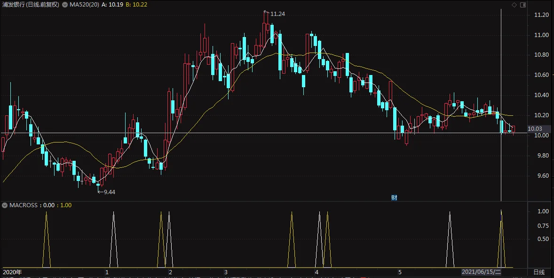Open the 浦发银行 日线 前复权 title

[31, 5]
